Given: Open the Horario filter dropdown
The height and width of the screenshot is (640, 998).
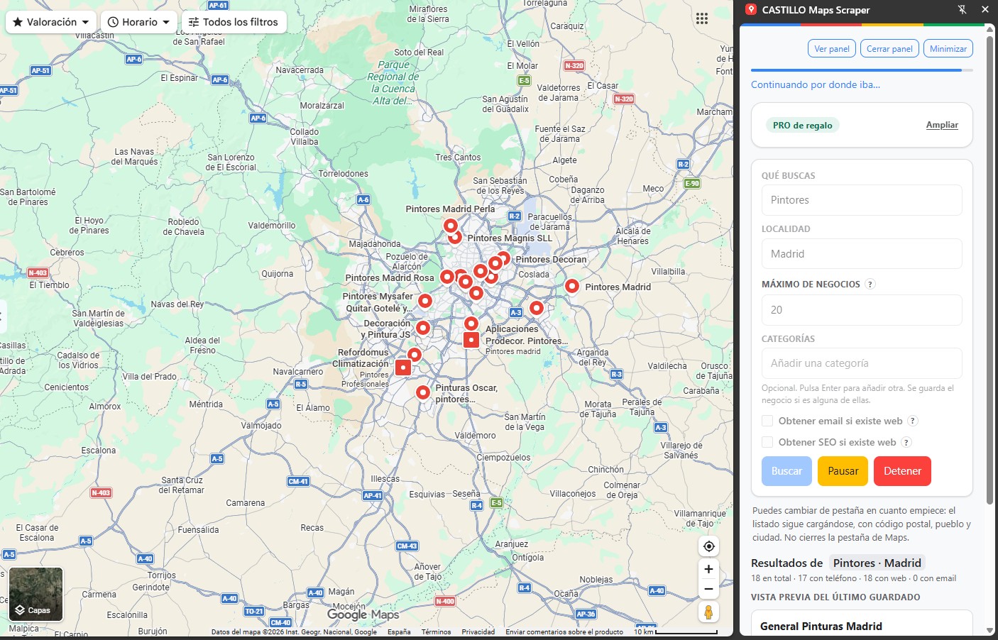Looking at the screenshot, I should click(x=139, y=22).
